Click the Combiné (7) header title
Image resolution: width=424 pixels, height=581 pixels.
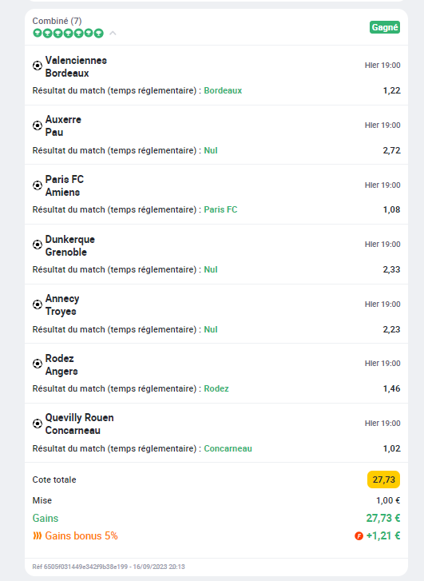[x=57, y=21]
